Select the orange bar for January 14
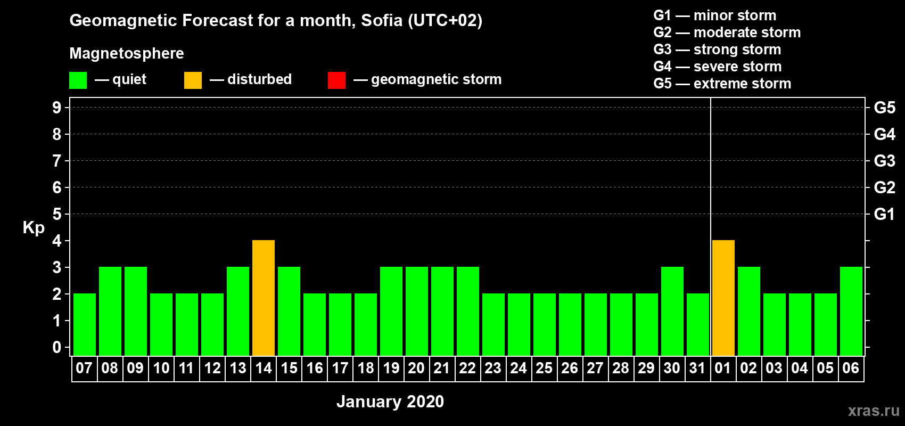Image resolution: width=905 pixels, height=426 pixels. pyautogui.click(x=264, y=298)
